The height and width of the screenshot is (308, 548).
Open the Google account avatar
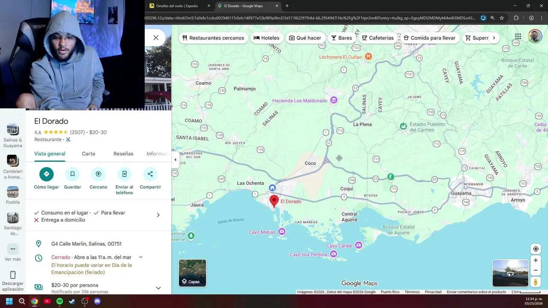point(535,36)
